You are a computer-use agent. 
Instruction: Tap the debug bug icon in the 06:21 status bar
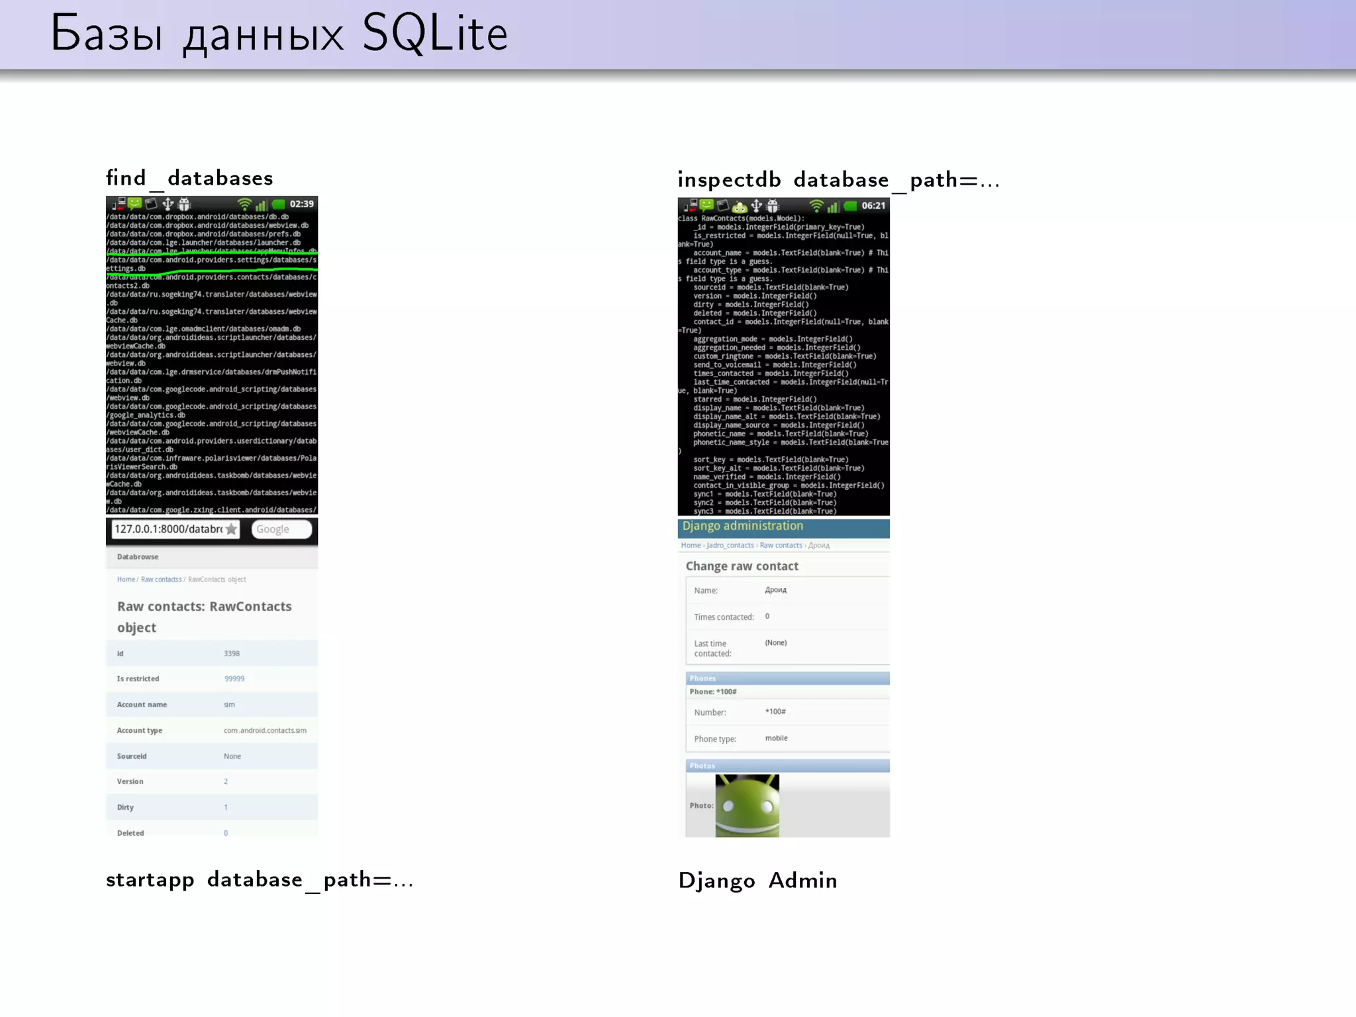(x=773, y=206)
